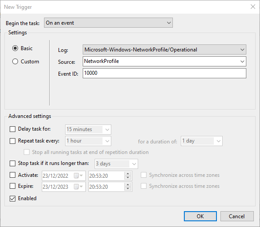Check Stop task if it runs longer than
Viewport: 260px width, 227px height.
pyautogui.click(x=12, y=163)
